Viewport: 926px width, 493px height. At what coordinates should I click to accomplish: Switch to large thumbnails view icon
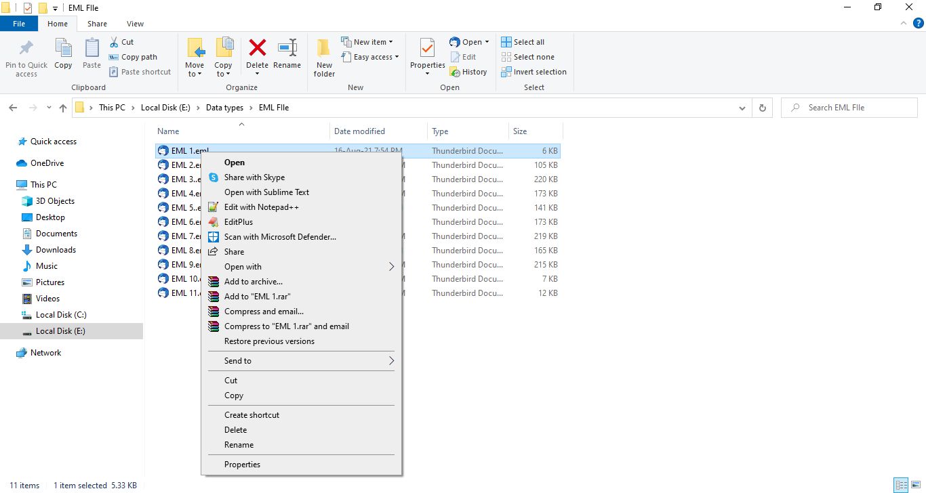click(x=915, y=485)
